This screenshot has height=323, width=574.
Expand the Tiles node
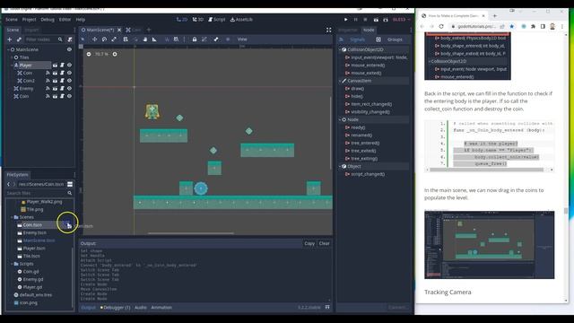(12, 57)
